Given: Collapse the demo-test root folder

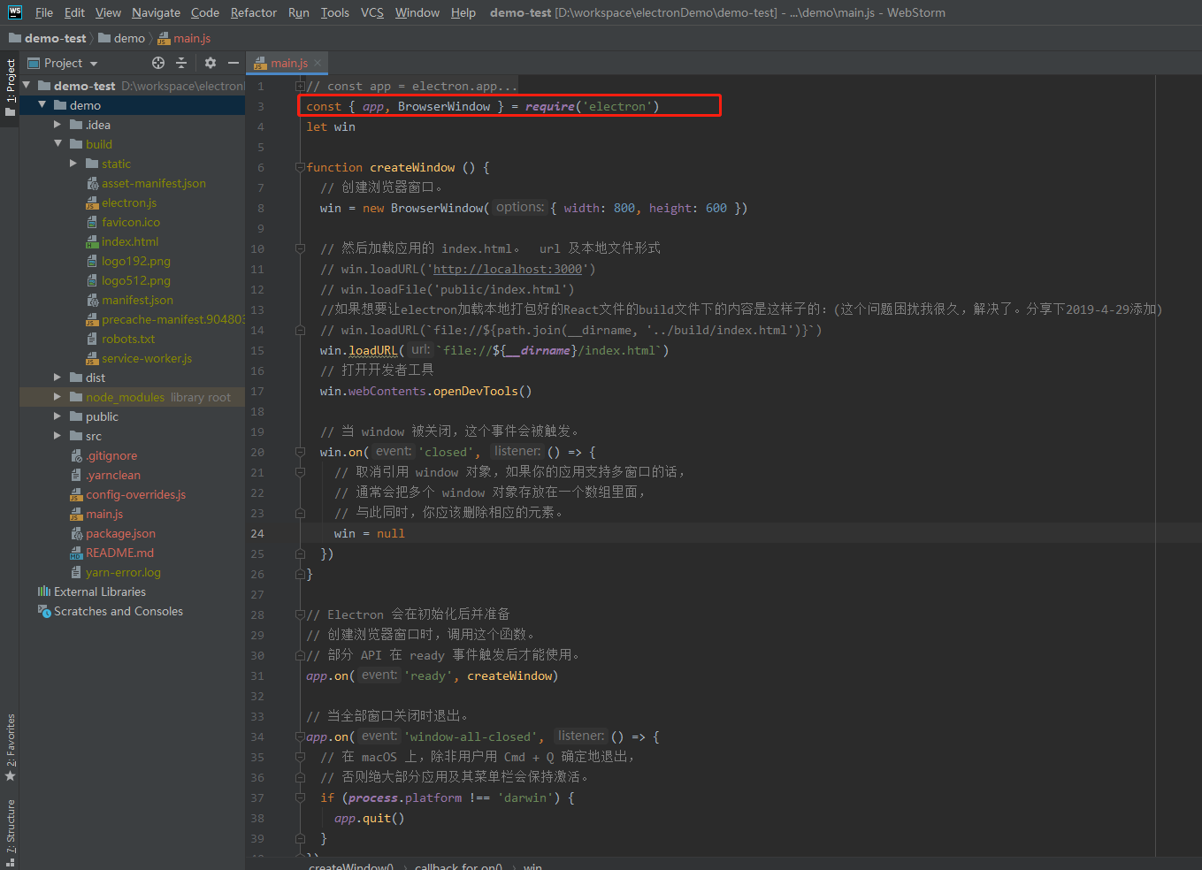Looking at the screenshot, I should click(x=27, y=86).
